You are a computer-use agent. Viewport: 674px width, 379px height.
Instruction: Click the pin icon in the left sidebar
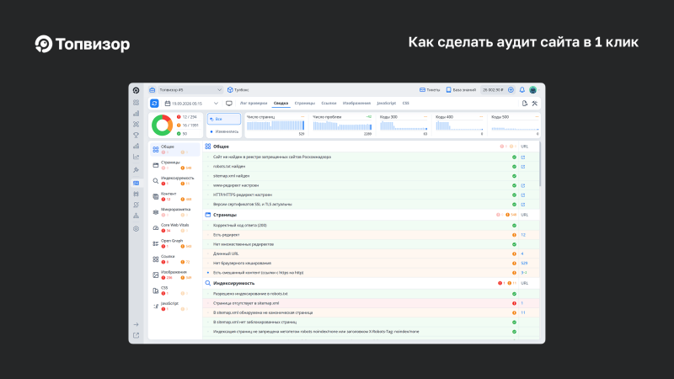pos(136,170)
